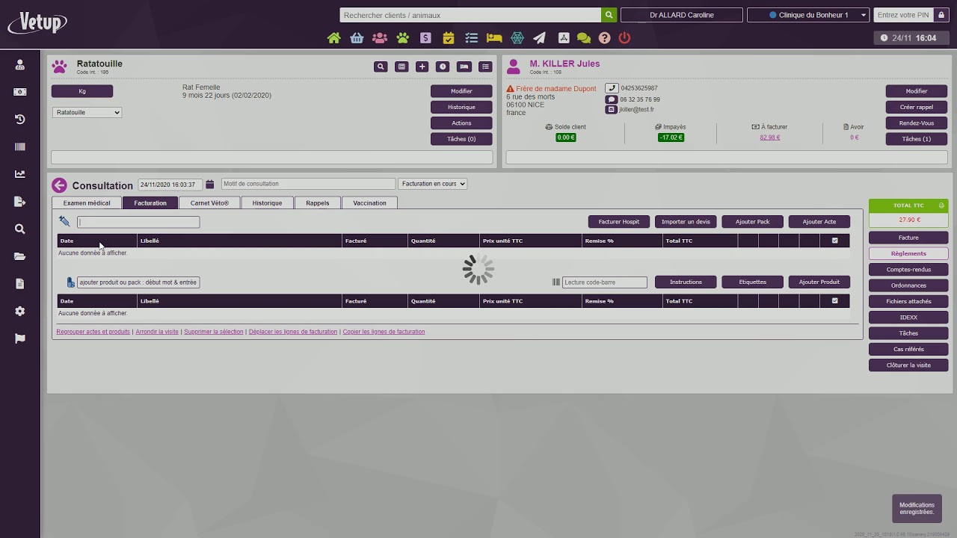
Task: Switch to the Examen médical tab
Action: tap(87, 203)
